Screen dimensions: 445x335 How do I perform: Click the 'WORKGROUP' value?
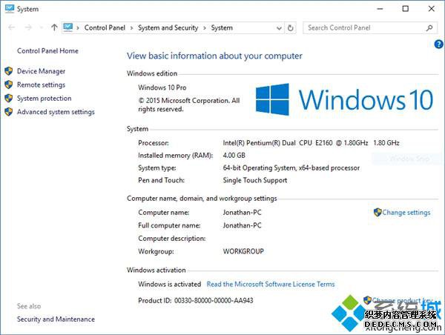[x=243, y=251]
